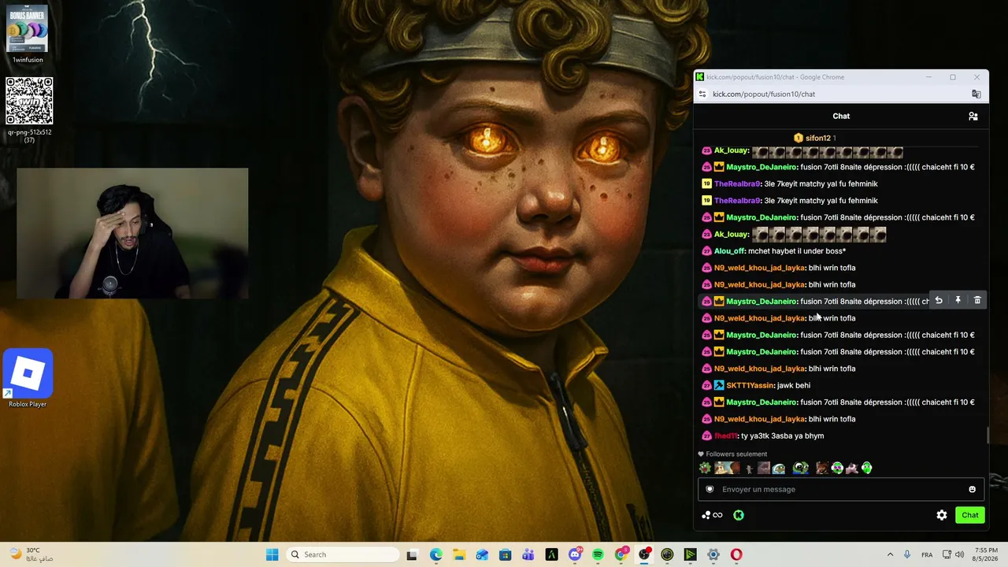The width and height of the screenshot is (1008, 567).
Task: Click the Chat header title
Action: (x=841, y=116)
